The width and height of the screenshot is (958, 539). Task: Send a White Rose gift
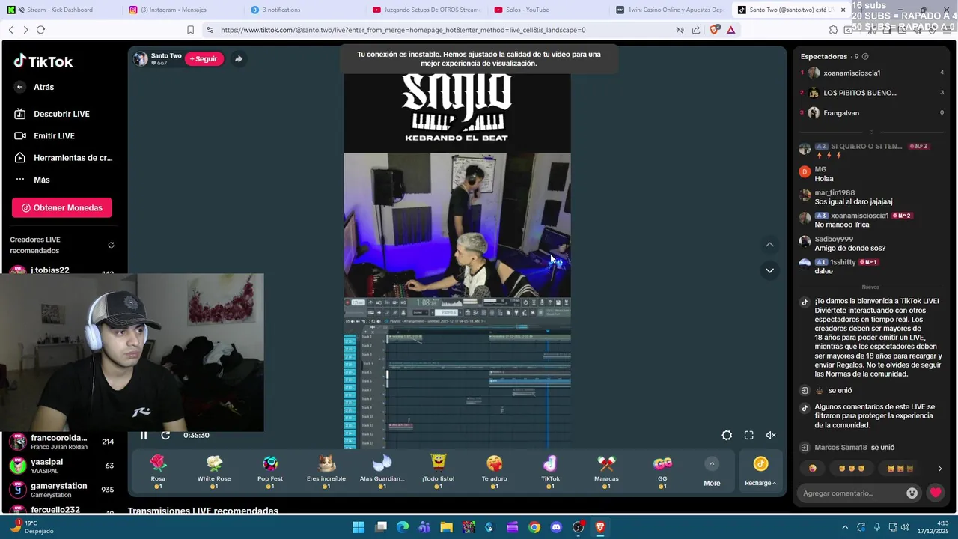(214, 472)
